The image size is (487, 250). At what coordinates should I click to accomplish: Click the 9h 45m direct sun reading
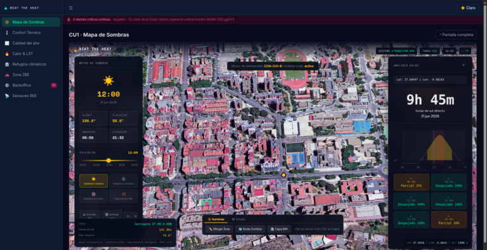[x=430, y=100]
